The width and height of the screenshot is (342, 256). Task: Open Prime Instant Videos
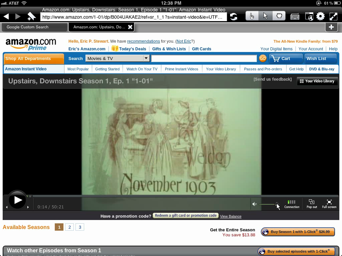[181, 69]
